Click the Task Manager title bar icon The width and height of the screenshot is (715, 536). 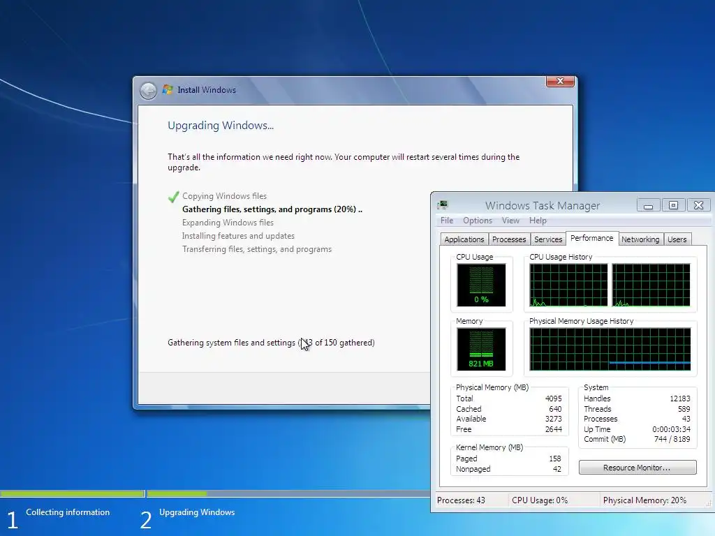click(x=442, y=204)
